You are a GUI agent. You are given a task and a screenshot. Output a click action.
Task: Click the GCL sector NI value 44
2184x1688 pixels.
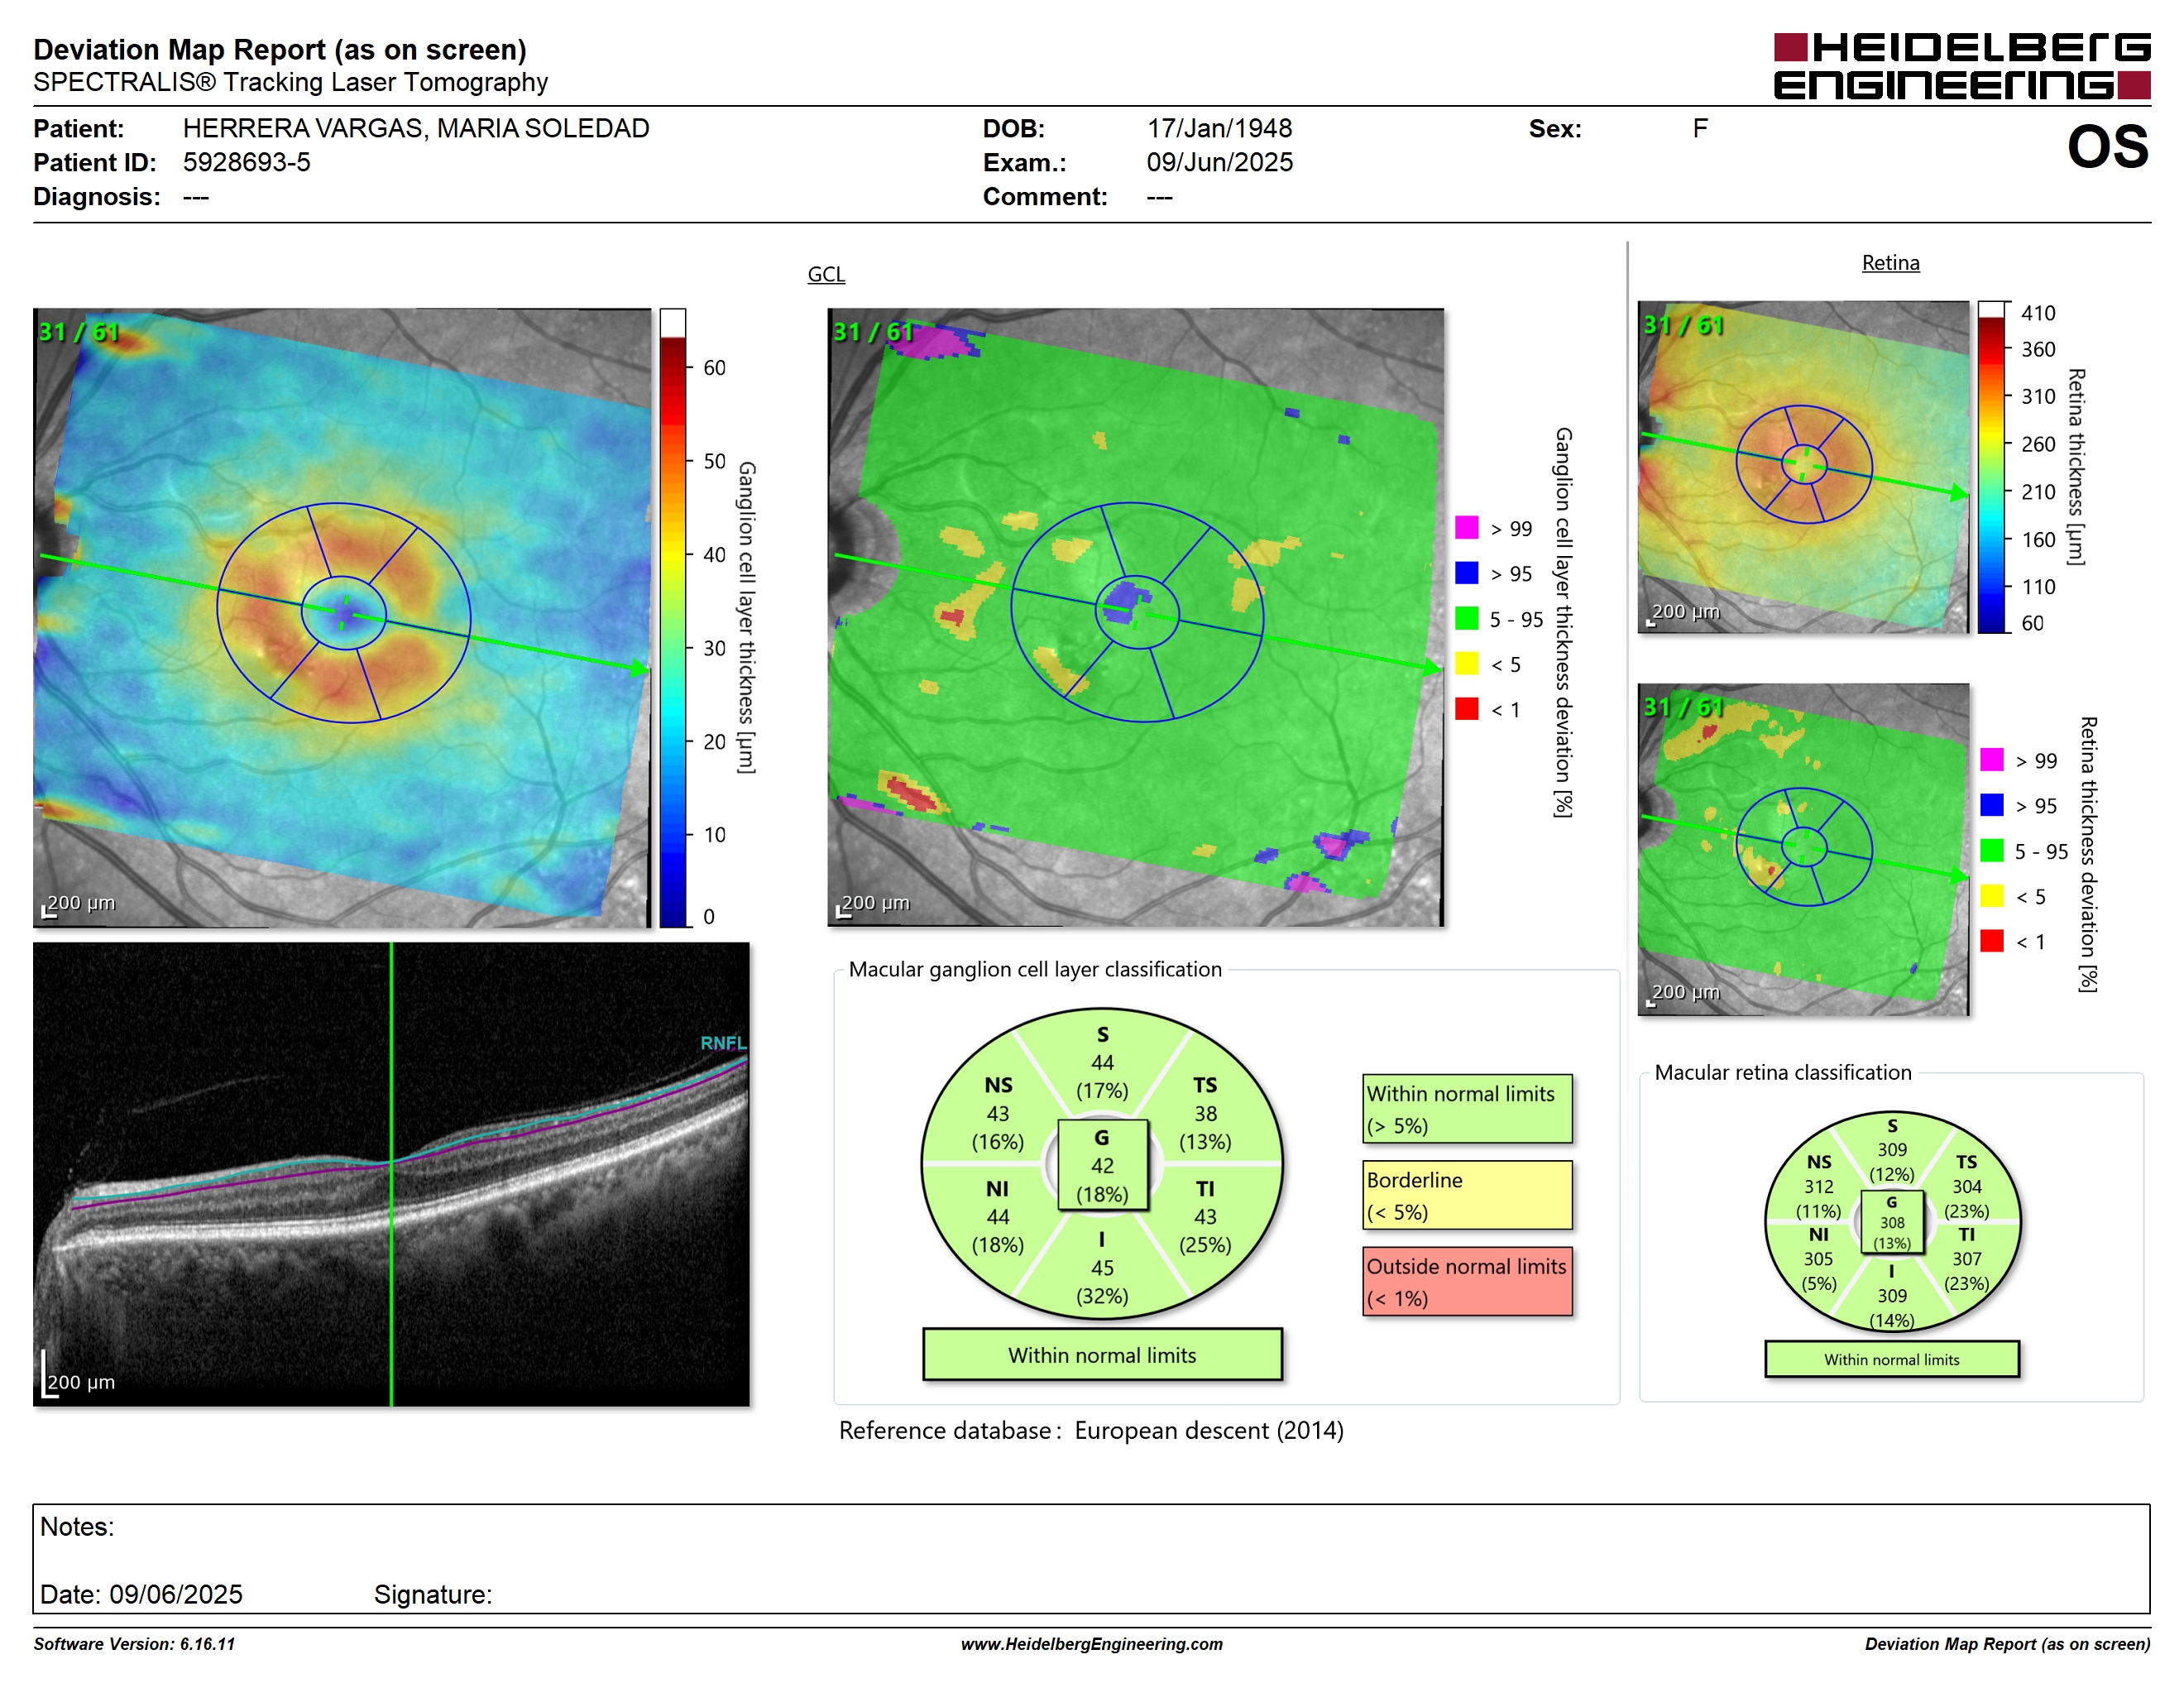998,1217
